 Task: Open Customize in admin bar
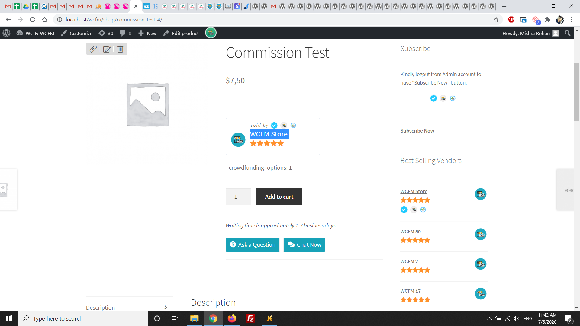77,33
